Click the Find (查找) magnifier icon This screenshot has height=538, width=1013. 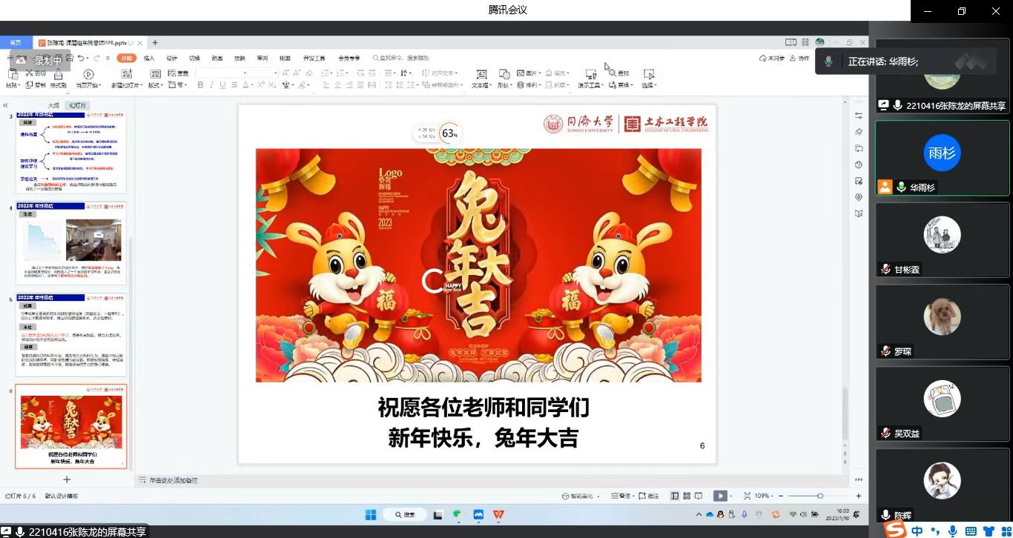click(x=613, y=73)
